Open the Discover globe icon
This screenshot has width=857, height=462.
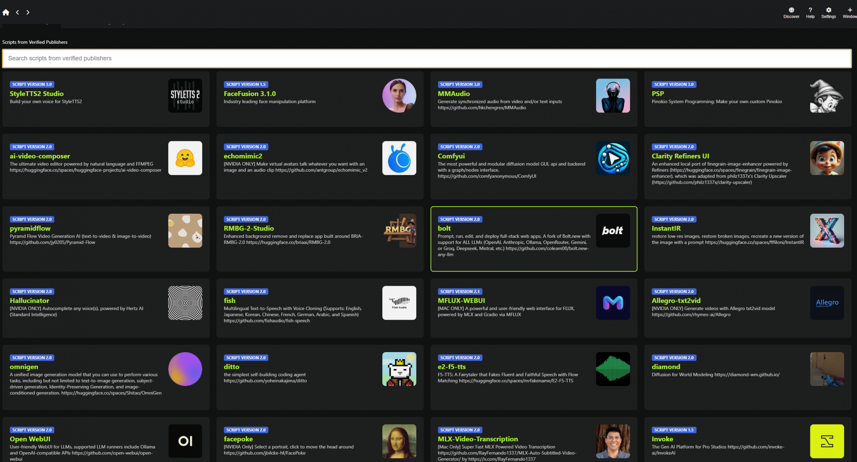[x=791, y=10]
